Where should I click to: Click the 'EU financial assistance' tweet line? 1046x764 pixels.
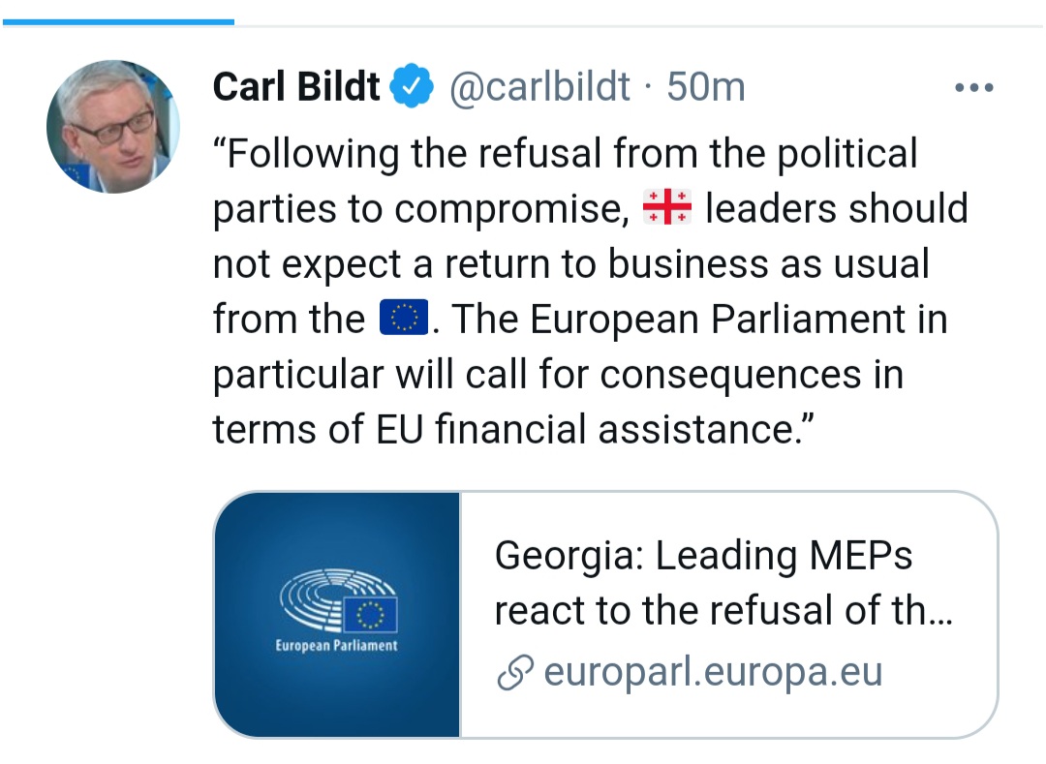[513, 429]
